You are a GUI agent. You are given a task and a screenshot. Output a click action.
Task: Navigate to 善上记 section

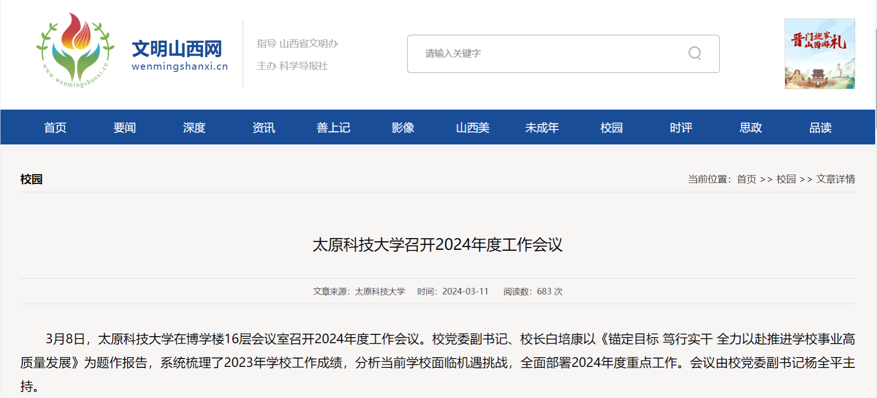[x=333, y=128]
